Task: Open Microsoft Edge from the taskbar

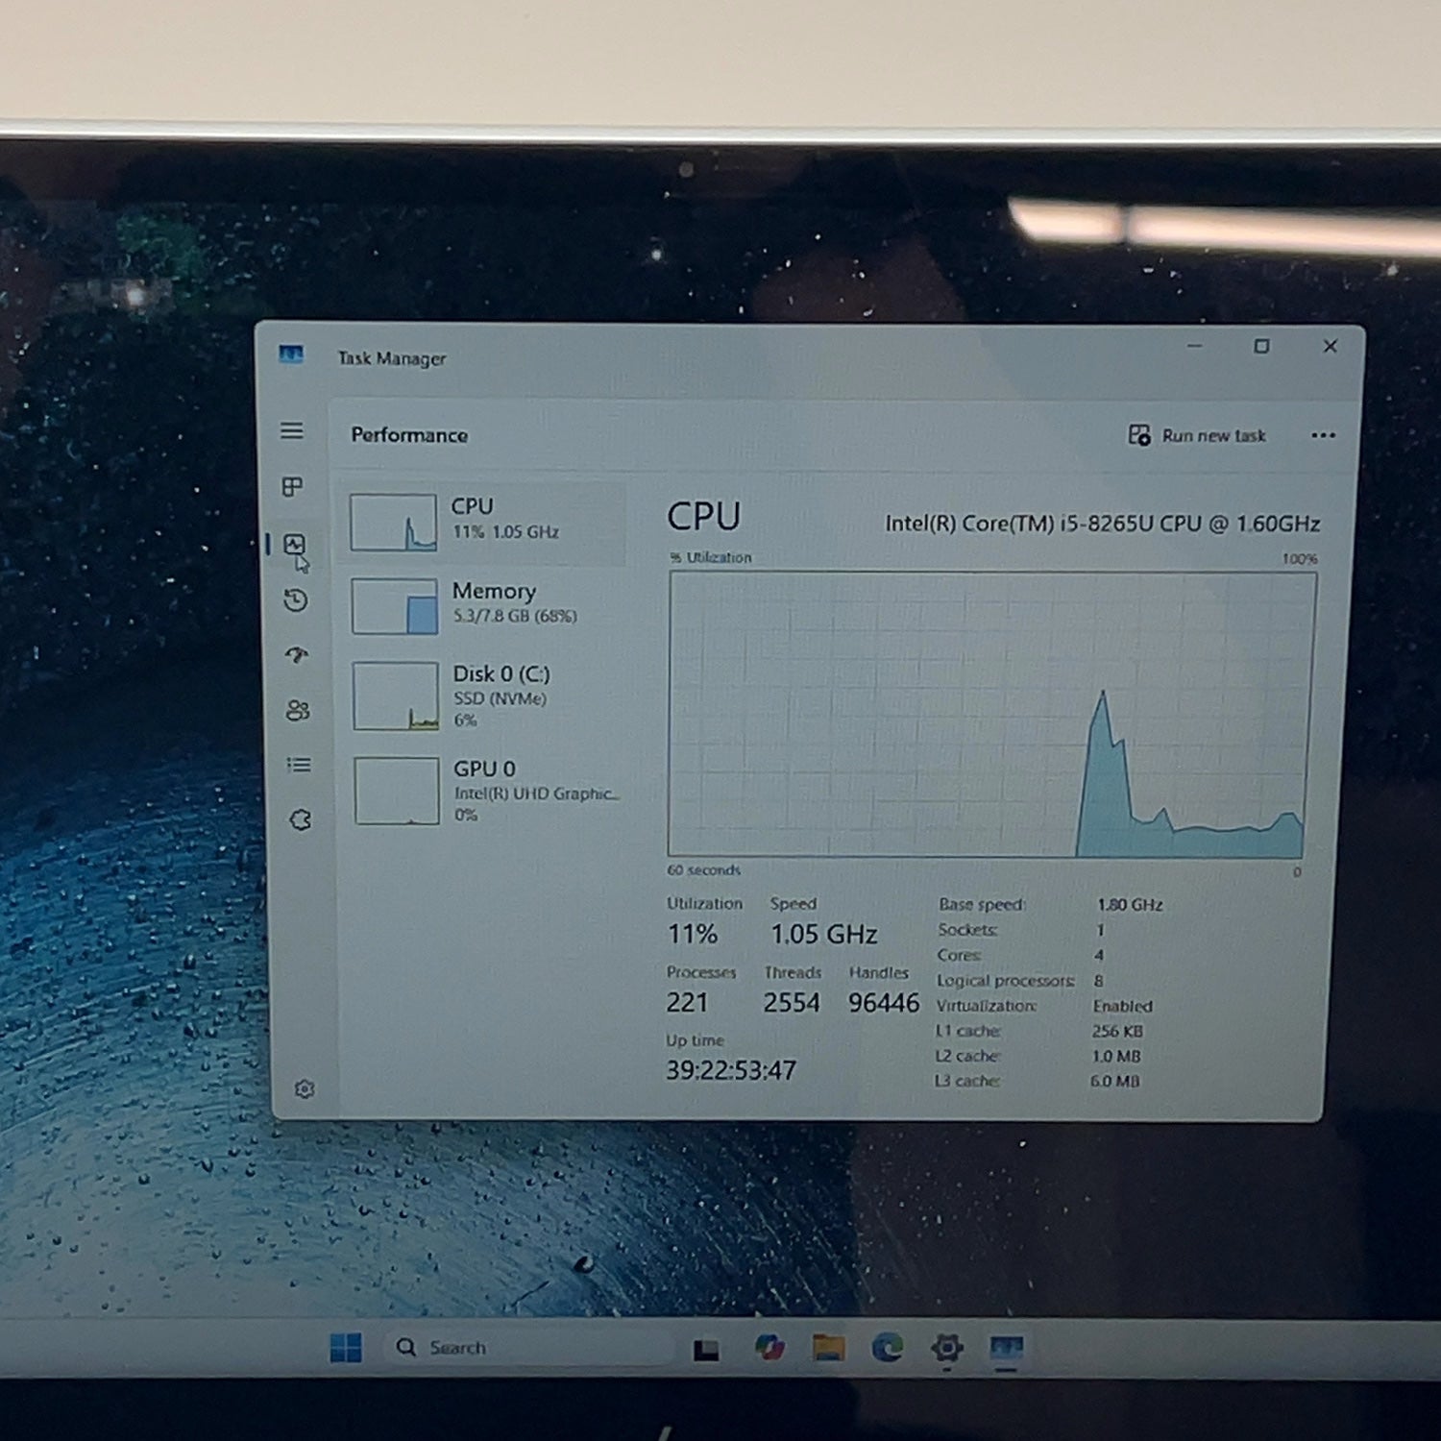Action: click(887, 1348)
